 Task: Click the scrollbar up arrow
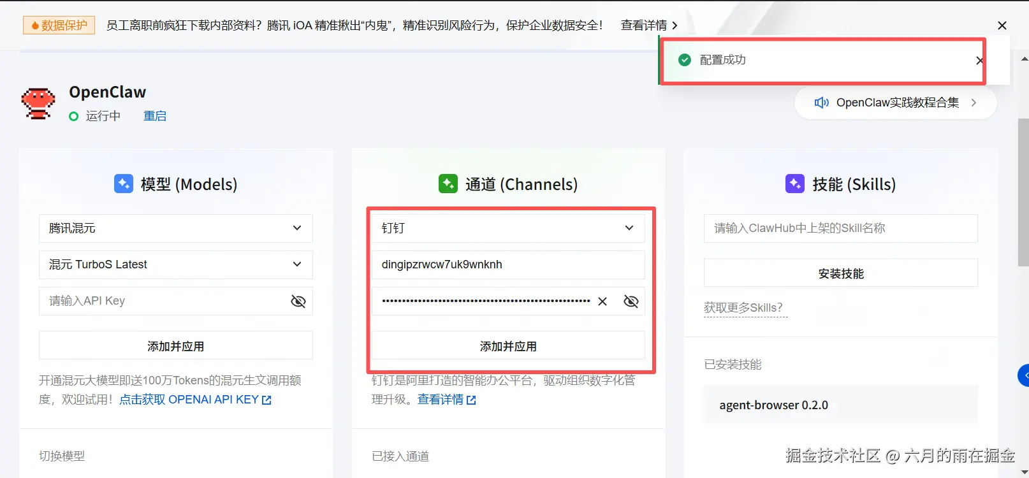(1024, 59)
